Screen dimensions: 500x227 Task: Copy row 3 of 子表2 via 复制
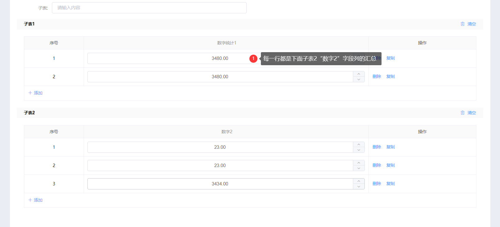click(x=391, y=184)
